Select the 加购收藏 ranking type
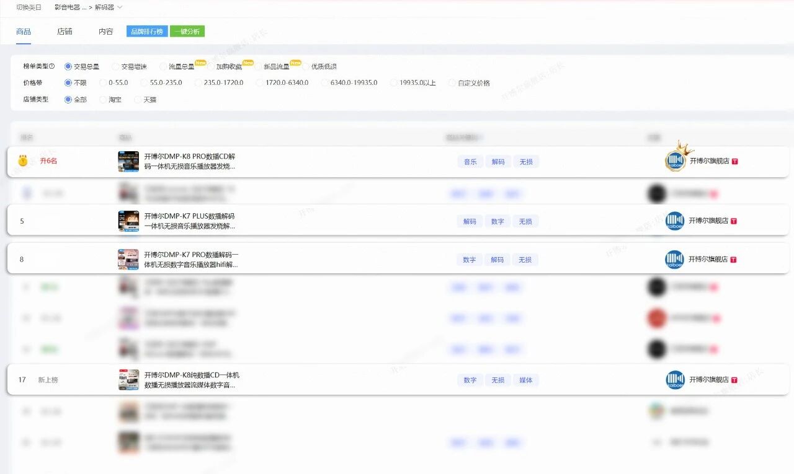Image resolution: width=794 pixels, height=474 pixels. 225,66
